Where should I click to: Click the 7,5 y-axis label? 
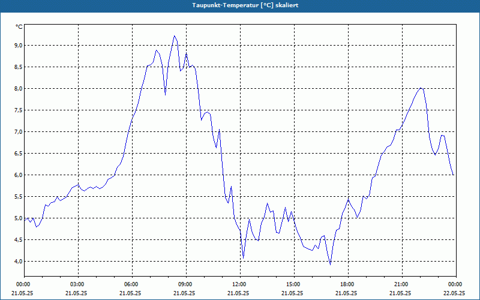pyautogui.click(x=19, y=110)
